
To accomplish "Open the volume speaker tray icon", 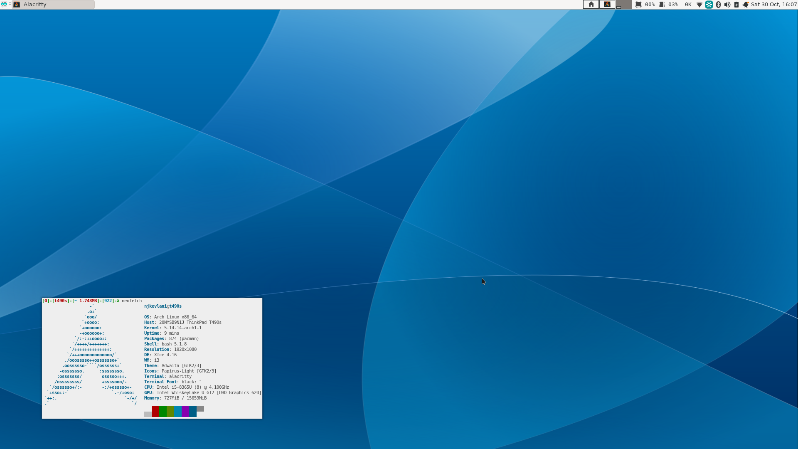I will point(727,5).
